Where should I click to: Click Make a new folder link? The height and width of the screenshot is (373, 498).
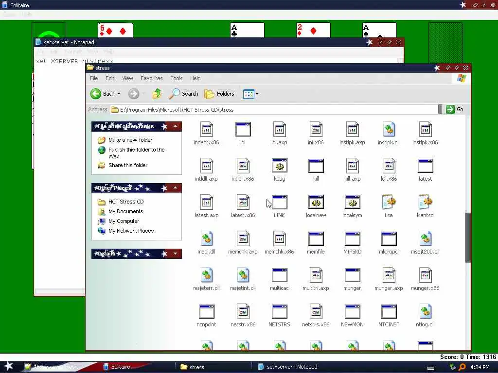[x=130, y=140]
